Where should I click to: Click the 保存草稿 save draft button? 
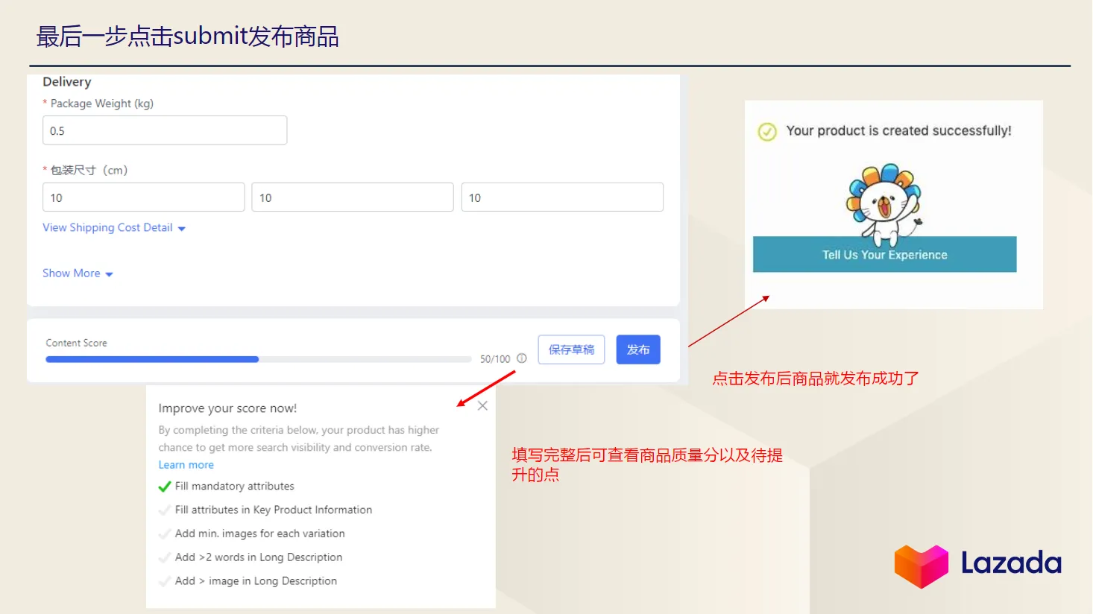(x=571, y=349)
